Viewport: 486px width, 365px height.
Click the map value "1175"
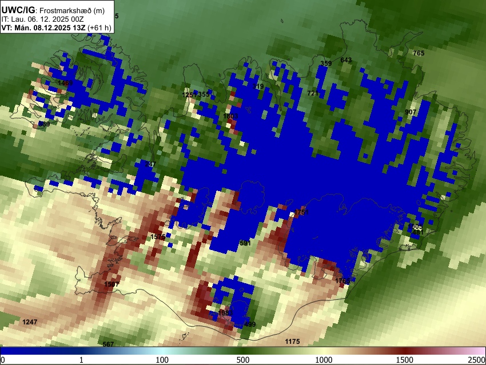(292, 342)
